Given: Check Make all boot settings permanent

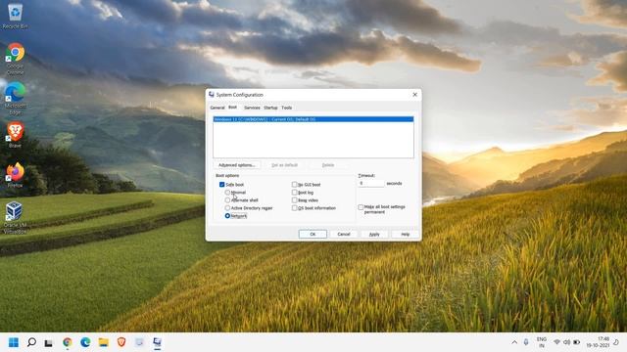Looking at the screenshot, I should (x=361, y=207).
